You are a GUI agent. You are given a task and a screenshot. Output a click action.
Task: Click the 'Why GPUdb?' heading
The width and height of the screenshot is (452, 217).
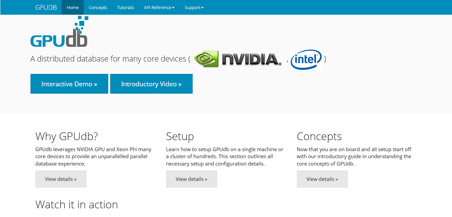pos(67,136)
